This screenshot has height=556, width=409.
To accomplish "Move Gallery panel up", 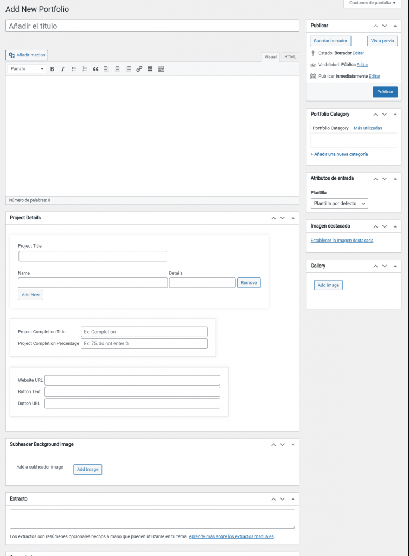I will point(376,266).
